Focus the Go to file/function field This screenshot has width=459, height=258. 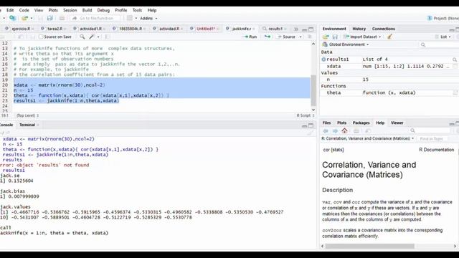coord(95,18)
